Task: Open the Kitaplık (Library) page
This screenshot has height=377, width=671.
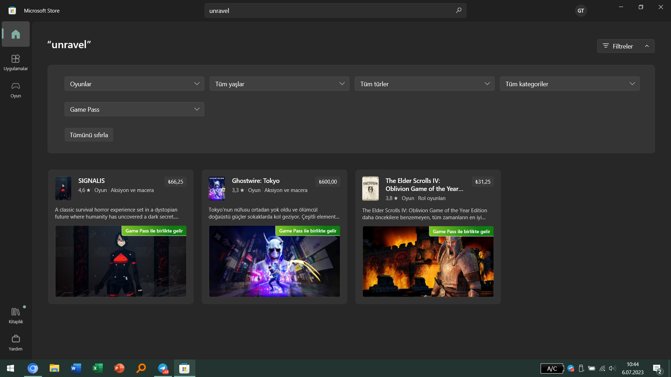Action: [x=16, y=315]
